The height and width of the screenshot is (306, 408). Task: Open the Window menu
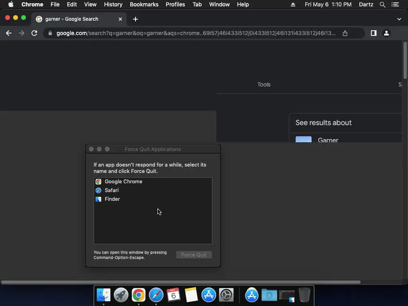(x=220, y=4)
